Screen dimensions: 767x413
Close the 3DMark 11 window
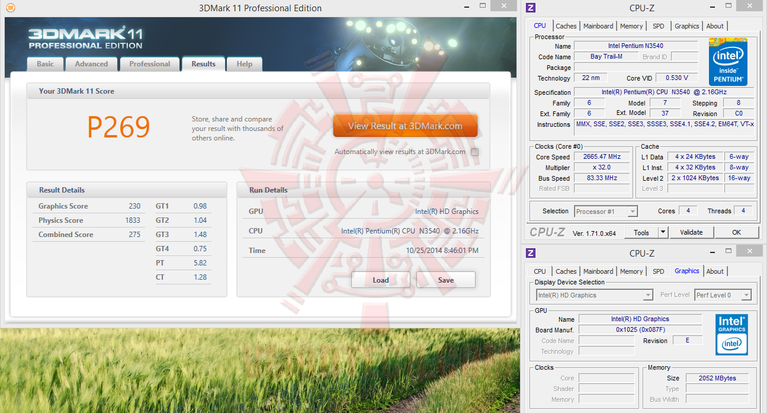504,5
